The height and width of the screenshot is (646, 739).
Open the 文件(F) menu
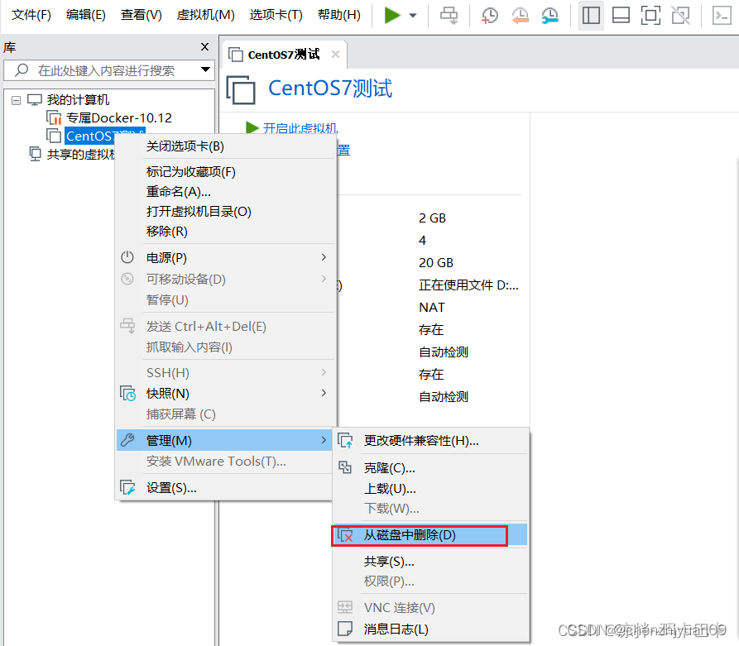coord(31,15)
